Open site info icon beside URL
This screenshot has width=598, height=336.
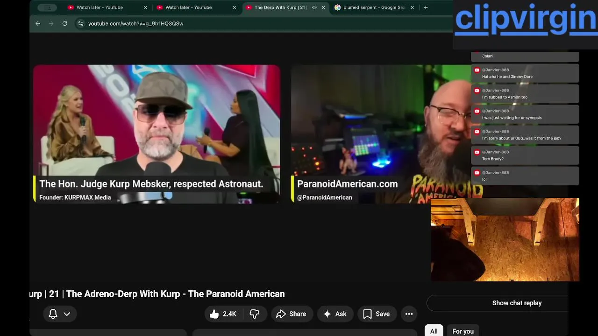(x=80, y=23)
